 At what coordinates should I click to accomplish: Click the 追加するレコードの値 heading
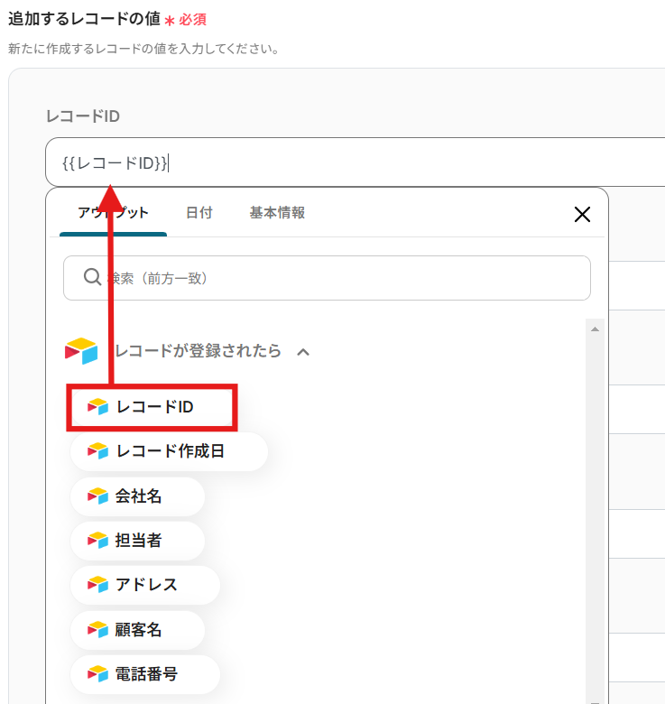pos(84,19)
